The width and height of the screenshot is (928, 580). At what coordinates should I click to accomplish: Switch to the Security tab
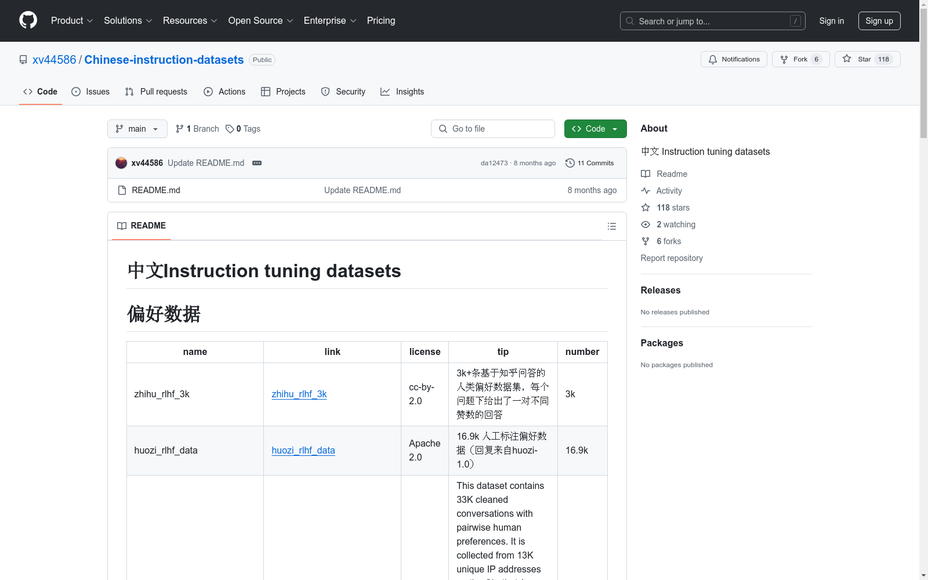coord(343,92)
